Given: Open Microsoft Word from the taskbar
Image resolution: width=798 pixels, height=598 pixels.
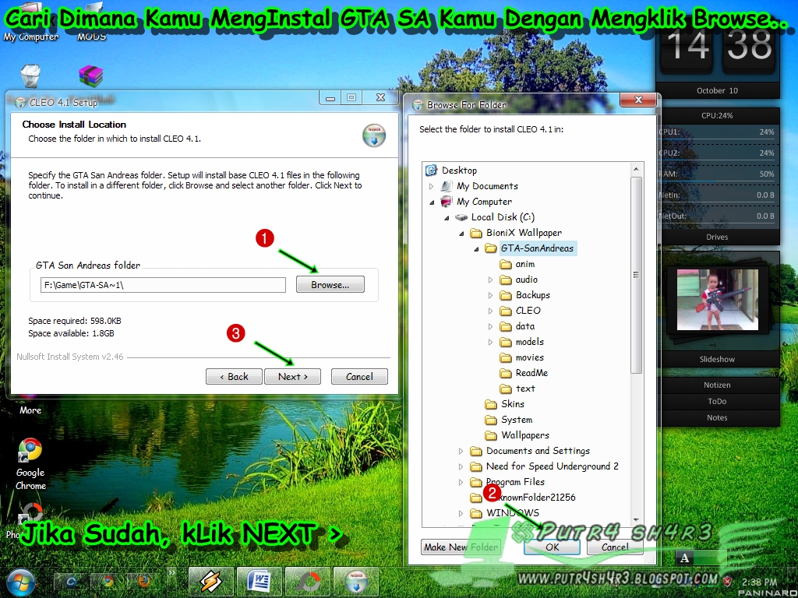Looking at the screenshot, I should (x=260, y=582).
